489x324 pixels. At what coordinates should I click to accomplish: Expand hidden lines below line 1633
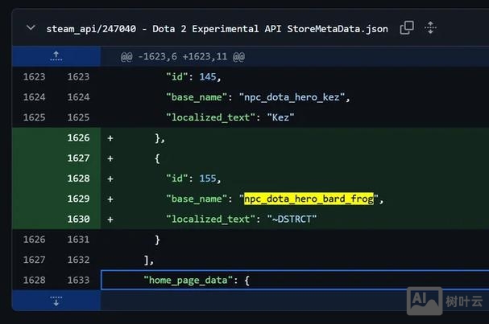[56, 301]
